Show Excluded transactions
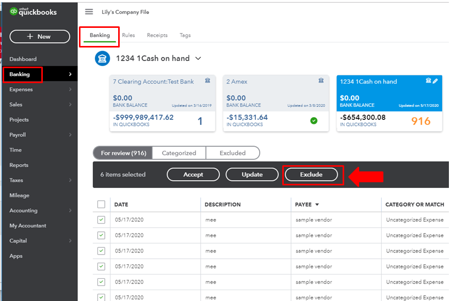Viewport: 452px width, 301px height. point(233,153)
